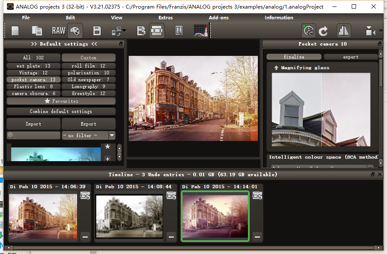This screenshot has height=254, width=387.
Task: Switch to the expert tab
Action: [x=350, y=57]
